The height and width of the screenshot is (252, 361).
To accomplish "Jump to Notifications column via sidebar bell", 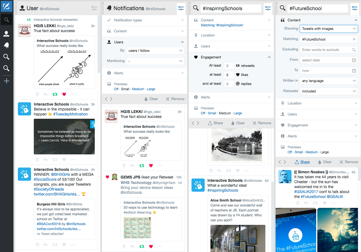I will (x=6, y=45).
